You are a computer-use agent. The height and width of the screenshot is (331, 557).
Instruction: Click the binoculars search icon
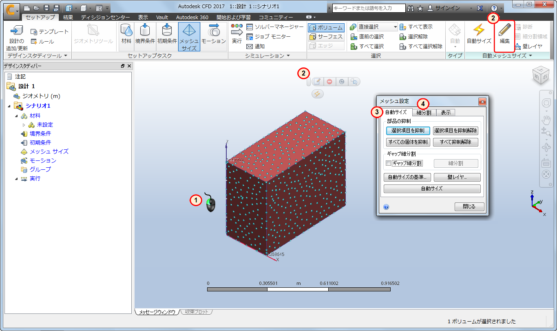point(411,8)
